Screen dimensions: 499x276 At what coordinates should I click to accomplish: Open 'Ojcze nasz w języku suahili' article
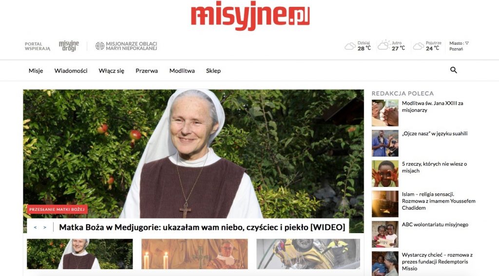(x=435, y=133)
